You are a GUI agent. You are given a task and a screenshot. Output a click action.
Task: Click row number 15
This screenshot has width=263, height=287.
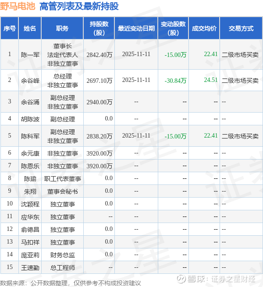[10, 267]
